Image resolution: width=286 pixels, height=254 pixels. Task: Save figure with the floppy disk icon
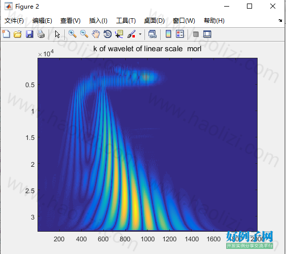pyautogui.click(x=29, y=34)
